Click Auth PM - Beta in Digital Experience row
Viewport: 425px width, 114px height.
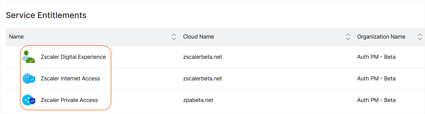pyautogui.click(x=376, y=57)
